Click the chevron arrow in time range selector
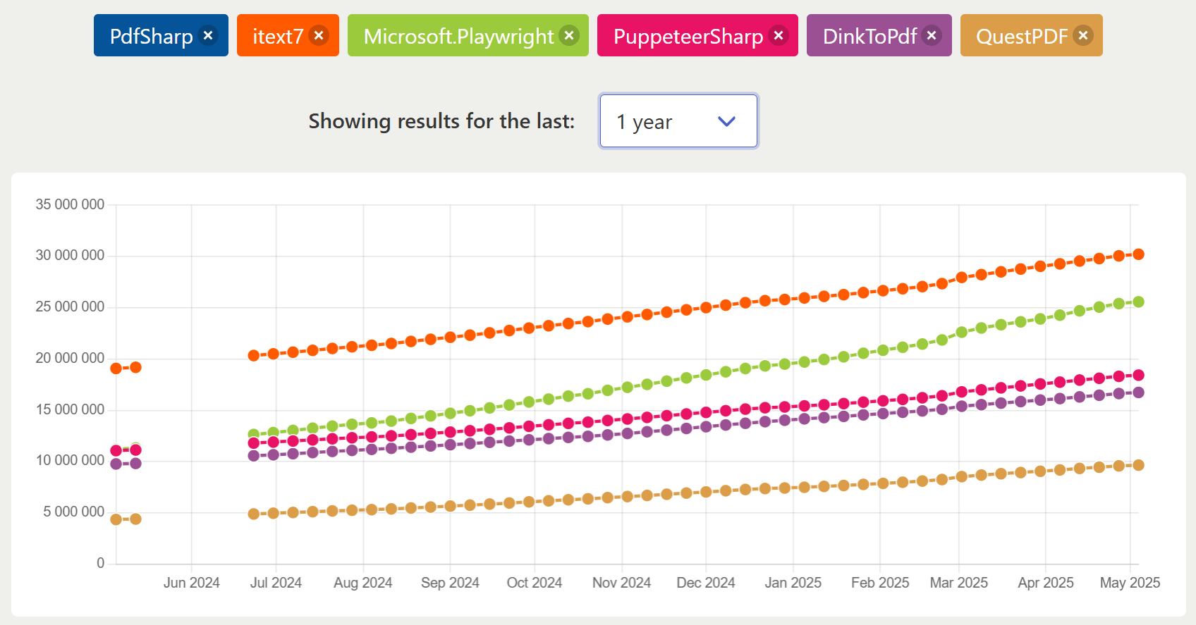This screenshot has height=625, width=1196. click(x=726, y=121)
